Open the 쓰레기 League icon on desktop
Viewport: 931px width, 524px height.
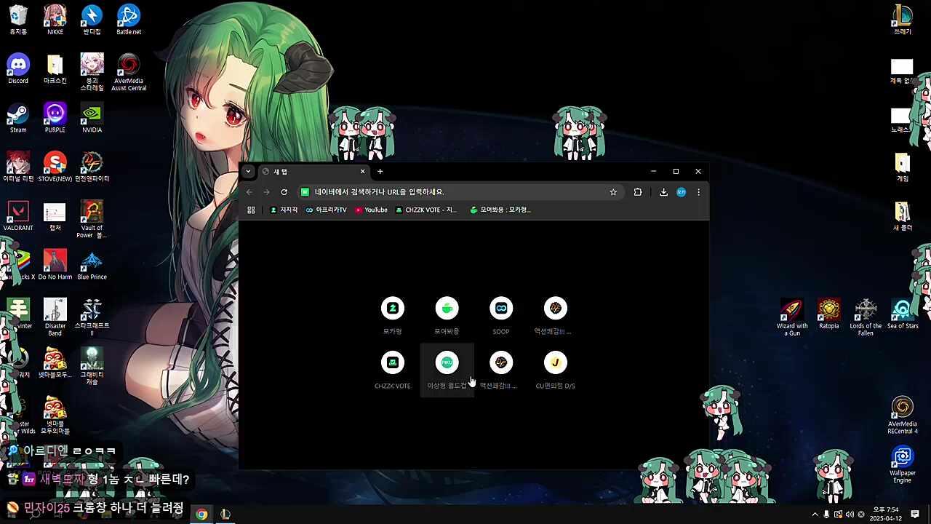click(903, 20)
